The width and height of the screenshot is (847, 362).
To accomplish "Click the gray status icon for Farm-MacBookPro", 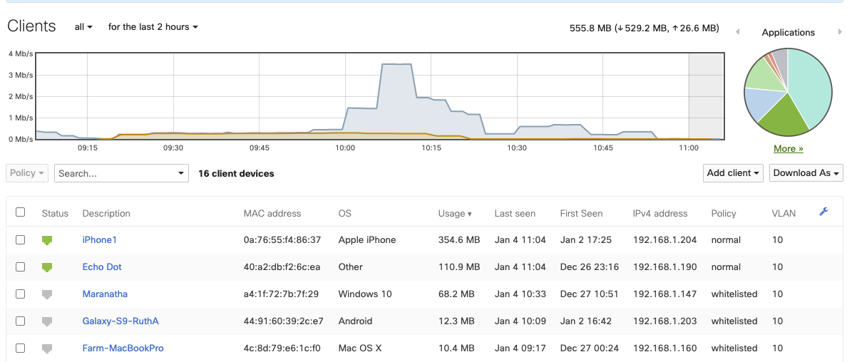I will tap(48, 348).
